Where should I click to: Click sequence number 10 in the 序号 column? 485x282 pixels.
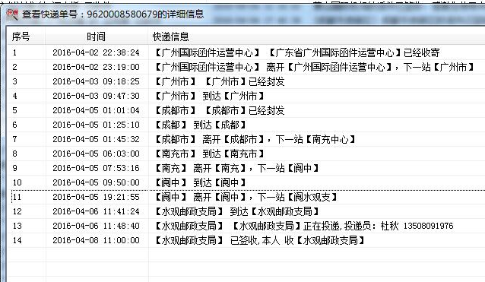coord(17,182)
